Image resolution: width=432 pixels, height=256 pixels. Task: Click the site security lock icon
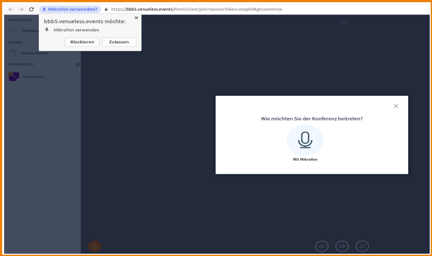pos(106,9)
